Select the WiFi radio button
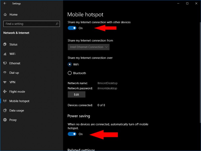This screenshot has height=151, width=201. point(69,64)
